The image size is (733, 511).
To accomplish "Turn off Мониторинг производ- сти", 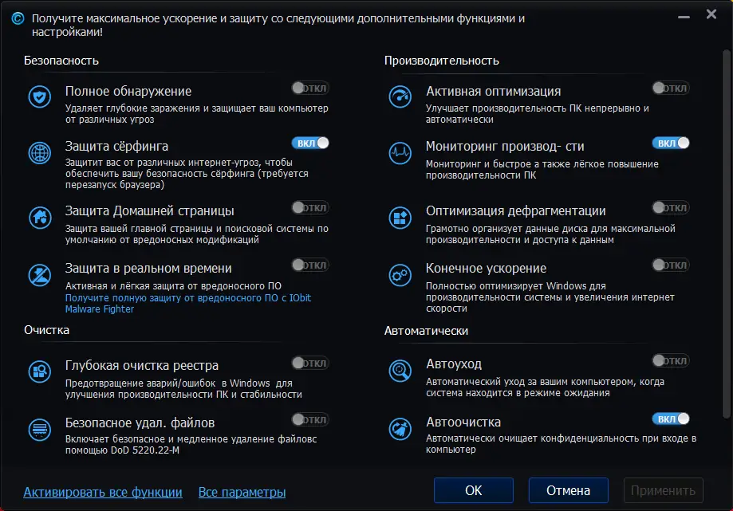I will click(x=672, y=143).
